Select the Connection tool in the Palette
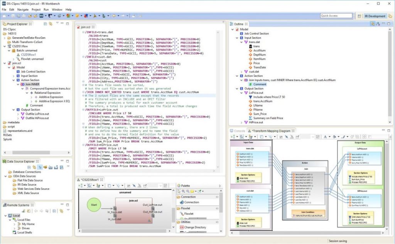The image size is (395, 244). pyautogui.click(x=192, y=202)
